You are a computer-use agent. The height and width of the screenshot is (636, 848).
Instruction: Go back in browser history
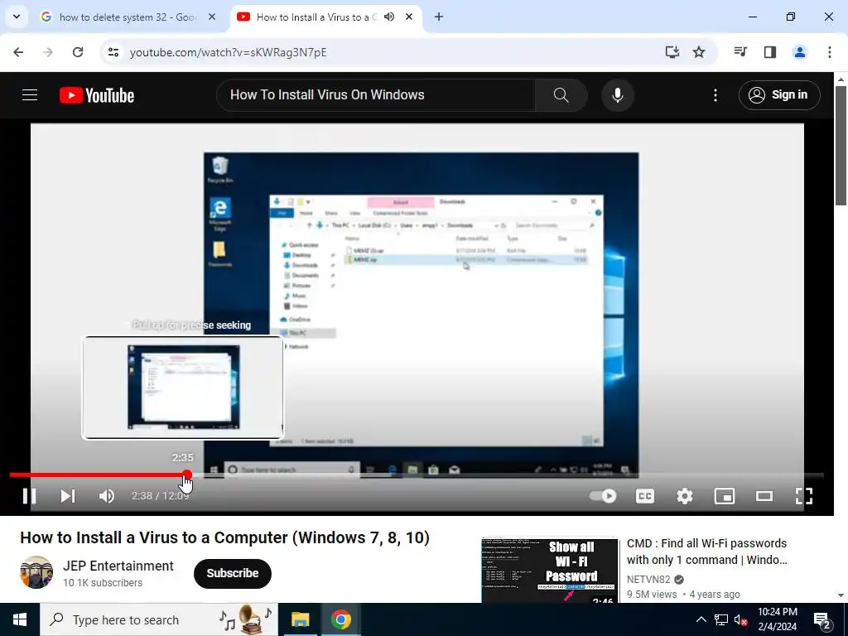coord(18,52)
